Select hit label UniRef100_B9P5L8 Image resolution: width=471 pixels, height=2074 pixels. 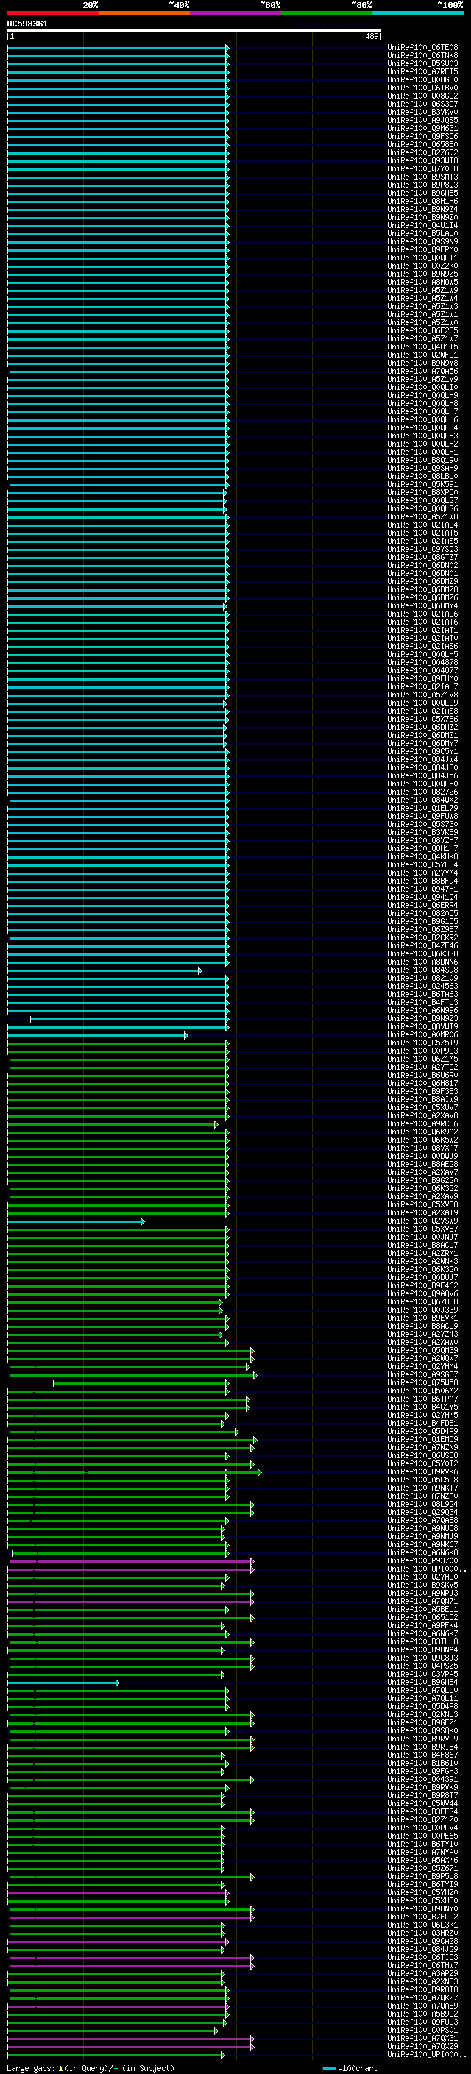pyautogui.click(x=422, y=1876)
